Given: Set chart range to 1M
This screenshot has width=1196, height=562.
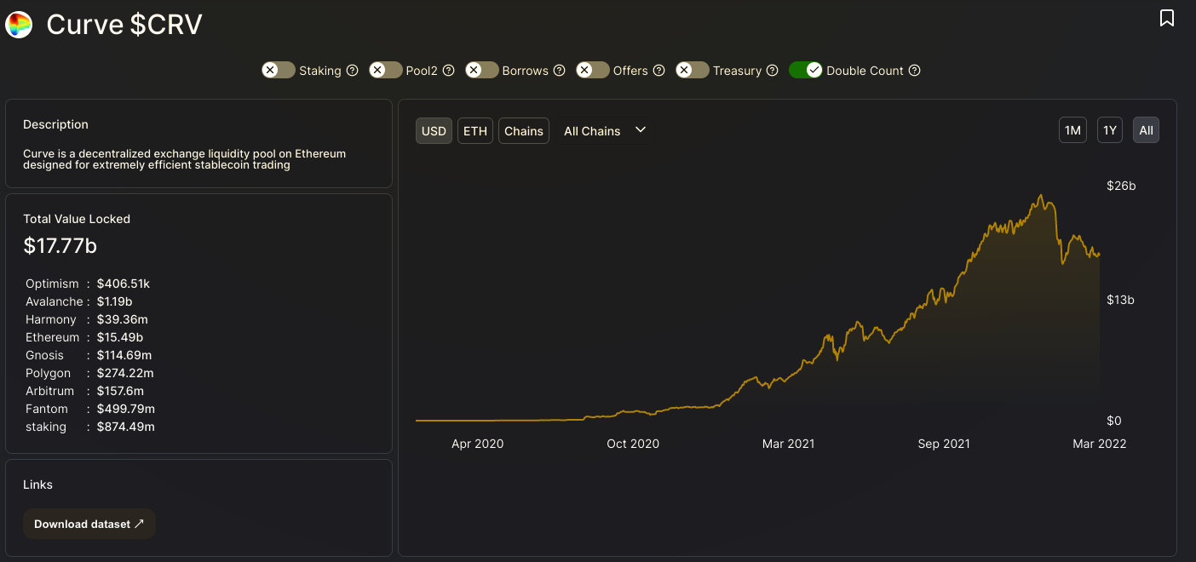Looking at the screenshot, I should pyautogui.click(x=1072, y=130).
